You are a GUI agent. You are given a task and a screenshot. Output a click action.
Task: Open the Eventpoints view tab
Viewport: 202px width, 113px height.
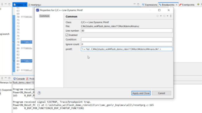187,5
